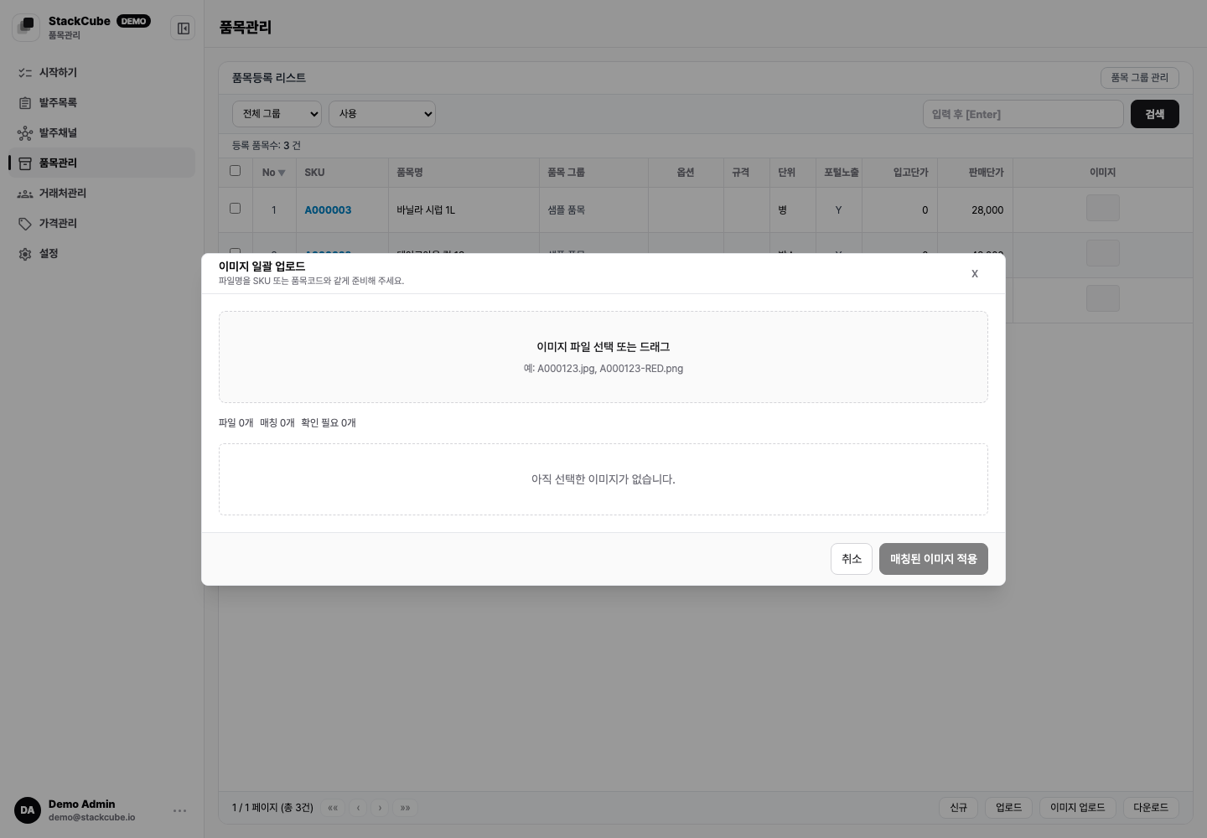Collapse the sidebar panel icon

pos(184,28)
